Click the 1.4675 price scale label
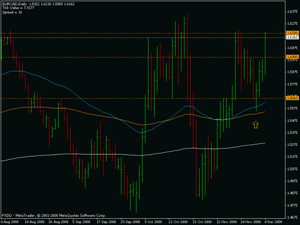Screen dimensions: 300x225 point(292,217)
